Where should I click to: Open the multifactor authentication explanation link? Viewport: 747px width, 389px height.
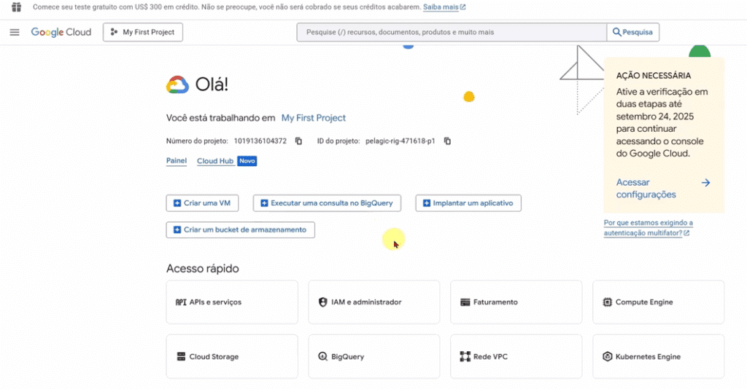pos(649,228)
